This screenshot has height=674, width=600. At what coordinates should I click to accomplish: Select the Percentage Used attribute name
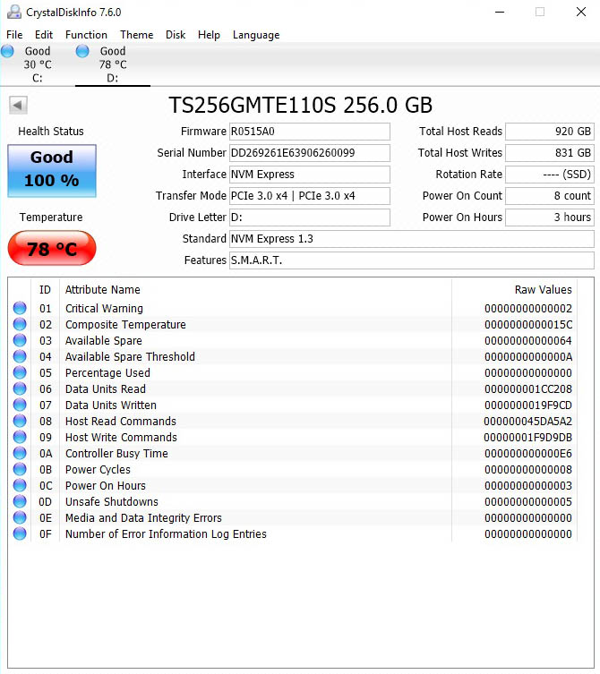click(107, 372)
